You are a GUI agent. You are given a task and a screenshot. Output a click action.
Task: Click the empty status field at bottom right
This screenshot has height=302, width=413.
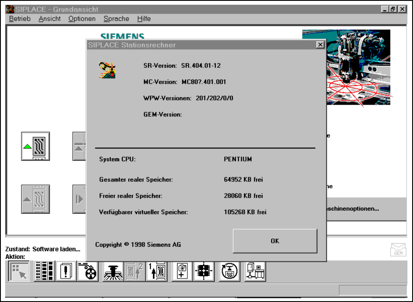(x=373, y=290)
